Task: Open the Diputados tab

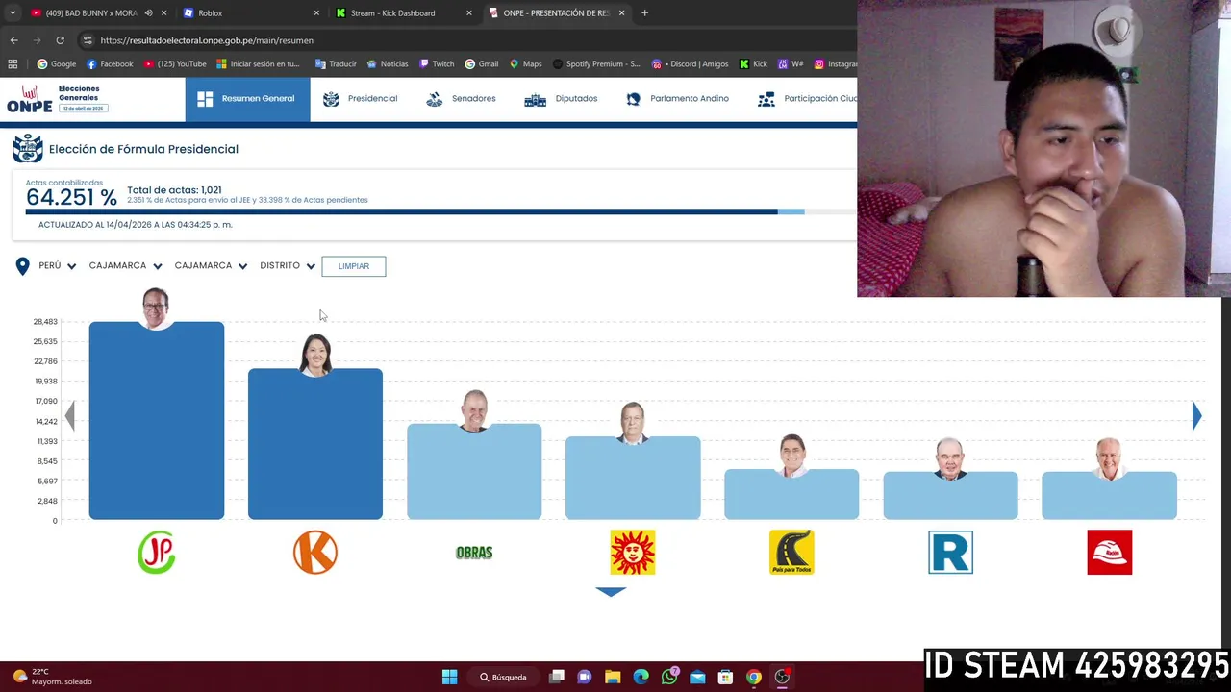Action: coord(561,99)
